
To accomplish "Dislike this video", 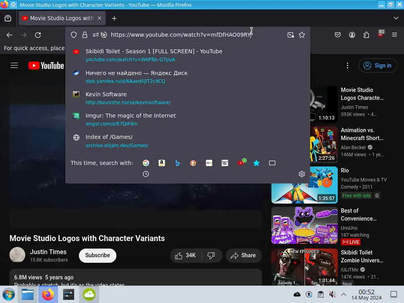I will 211,255.
